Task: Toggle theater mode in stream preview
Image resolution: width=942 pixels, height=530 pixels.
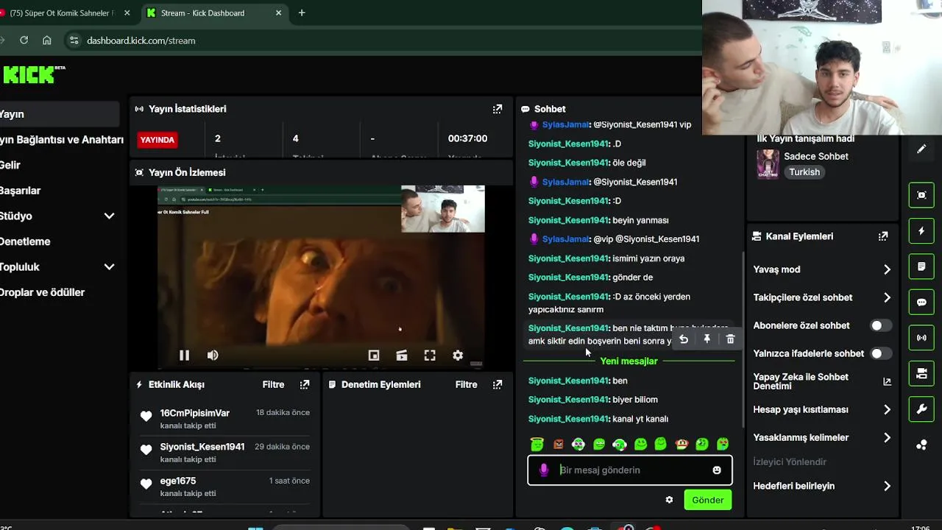Action: tap(402, 356)
